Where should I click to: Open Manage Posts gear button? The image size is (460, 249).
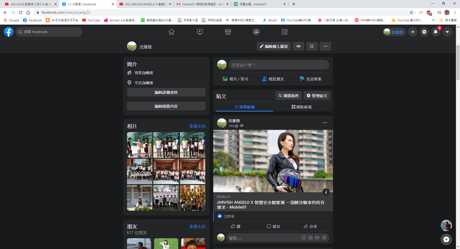pyautogui.click(x=317, y=96)
